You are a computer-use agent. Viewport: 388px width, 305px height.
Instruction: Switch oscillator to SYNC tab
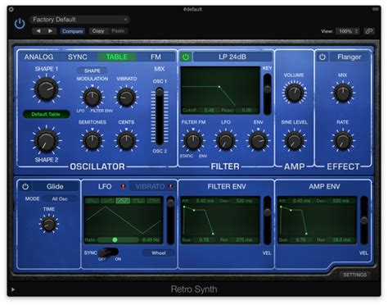[x=78, y=57]
